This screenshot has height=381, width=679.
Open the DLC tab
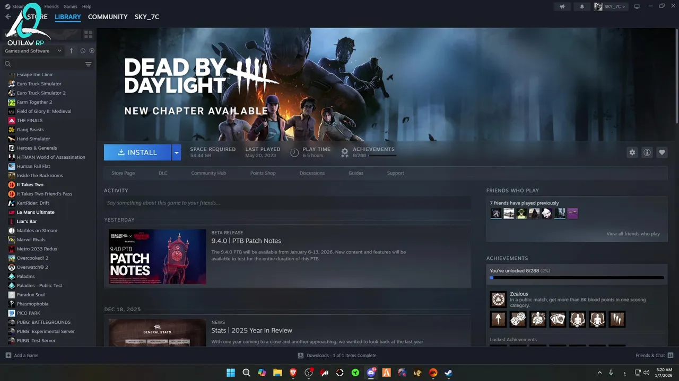click(x=163, y=173)
